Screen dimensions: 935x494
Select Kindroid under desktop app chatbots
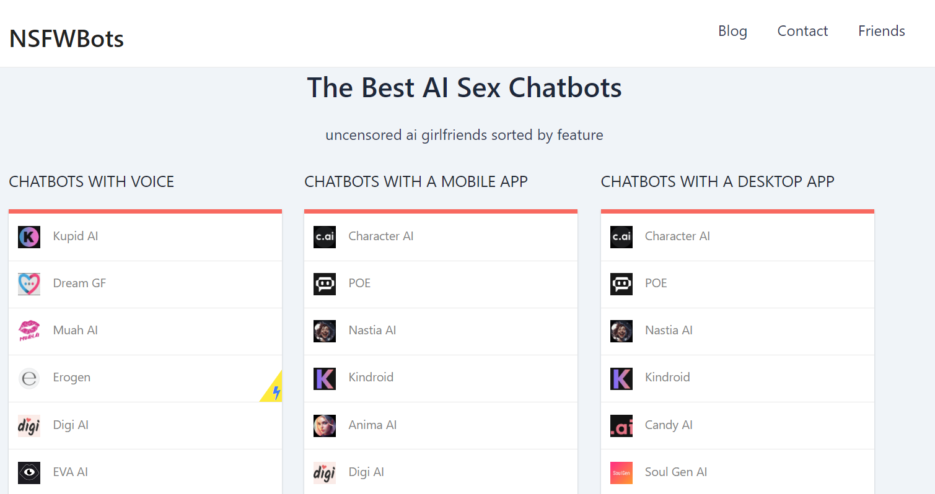pos(667,377)
